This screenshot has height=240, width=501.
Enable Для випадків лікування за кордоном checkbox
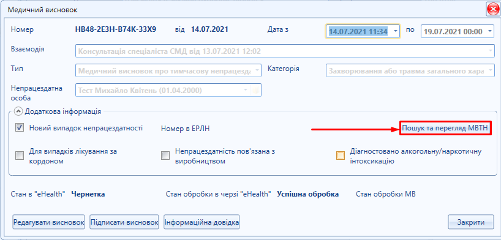[20, 156]
